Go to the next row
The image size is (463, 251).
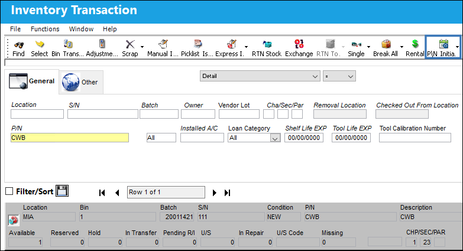pos(215,193)
